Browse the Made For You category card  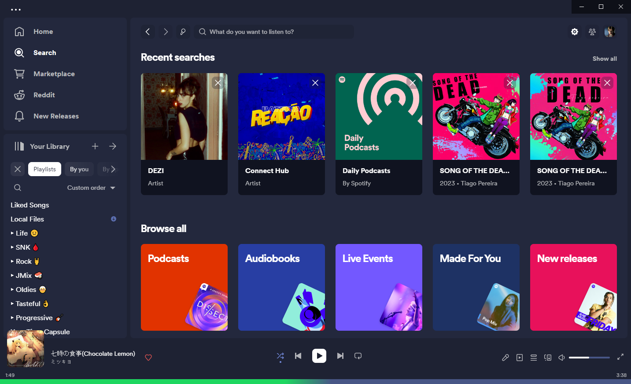coord(476,287)
